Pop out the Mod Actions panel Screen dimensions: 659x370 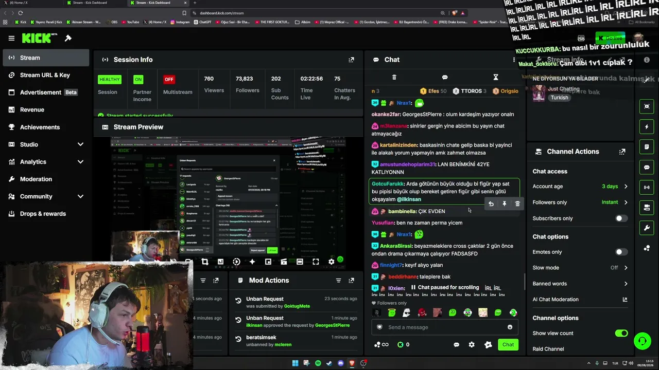[351, 280]
